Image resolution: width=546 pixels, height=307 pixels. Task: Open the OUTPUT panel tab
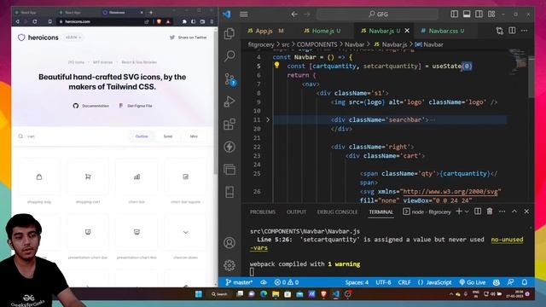[x=296, y=211]
